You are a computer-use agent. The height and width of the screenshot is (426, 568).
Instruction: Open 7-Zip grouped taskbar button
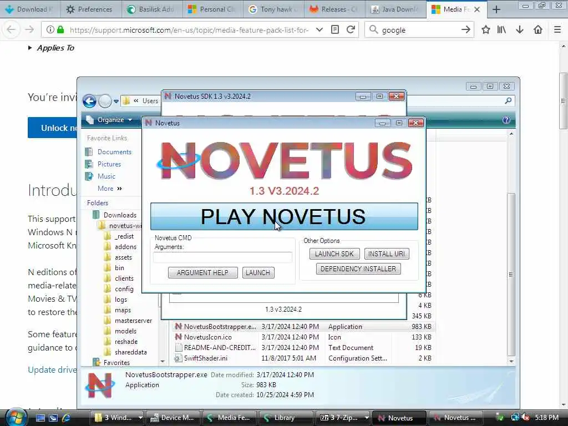343,418
